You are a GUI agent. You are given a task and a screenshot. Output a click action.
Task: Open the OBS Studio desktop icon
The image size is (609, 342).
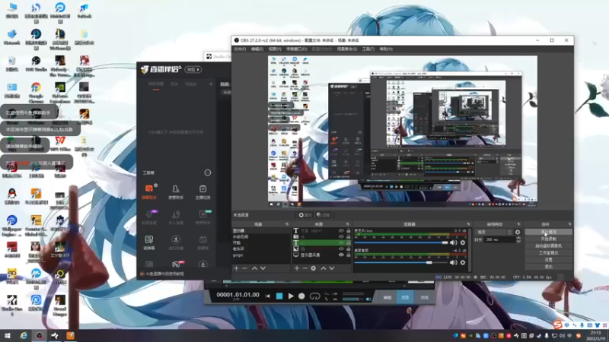(36, 64)
